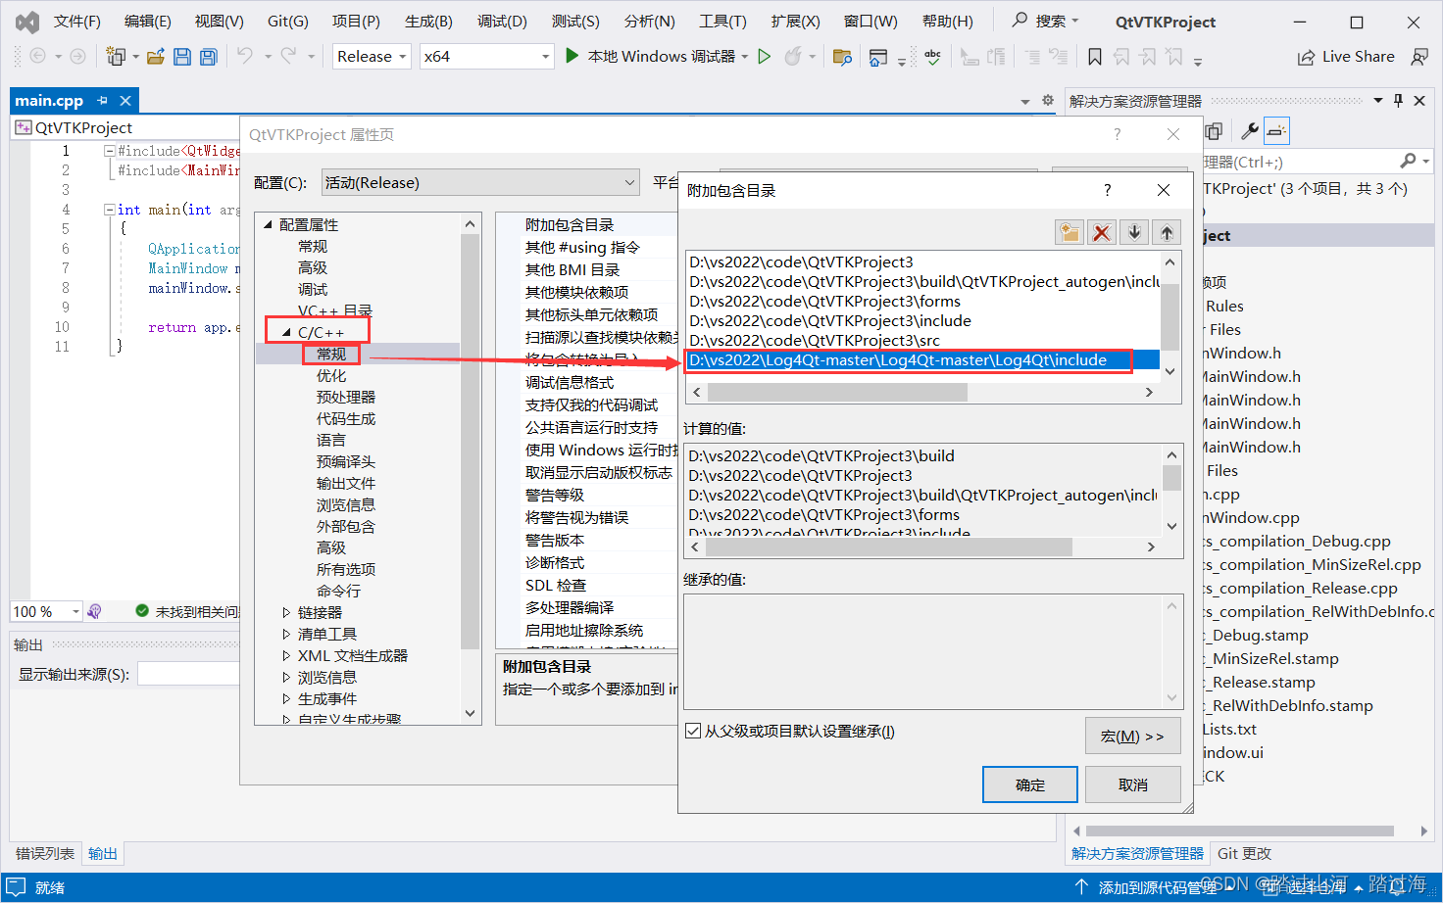Delete selected include directory with red X
Viewport: 1443px width, 903px height.
(x=1102, y=232)
